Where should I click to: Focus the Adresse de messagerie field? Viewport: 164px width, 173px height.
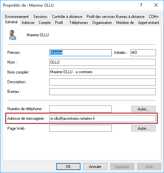(x=102, y=118)
